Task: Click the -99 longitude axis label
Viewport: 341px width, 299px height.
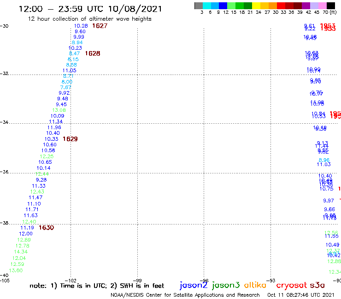Action: pyautogui.click(x=137, y=281)
